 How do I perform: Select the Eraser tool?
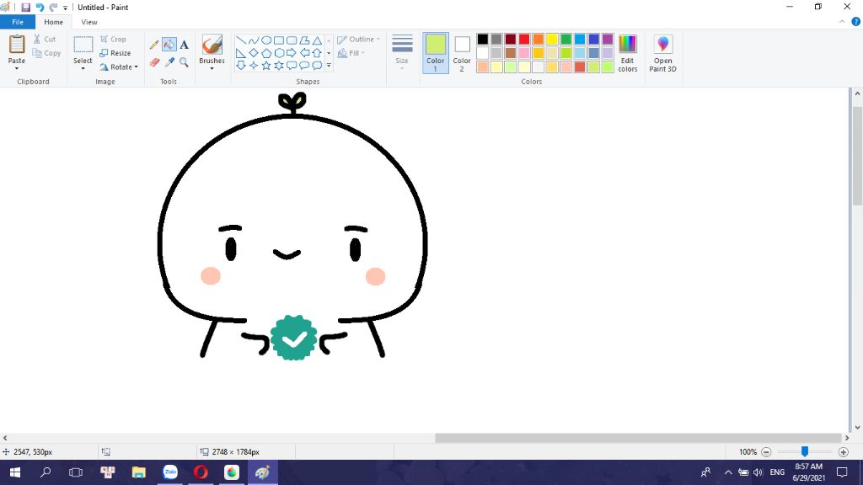(154, 62)
